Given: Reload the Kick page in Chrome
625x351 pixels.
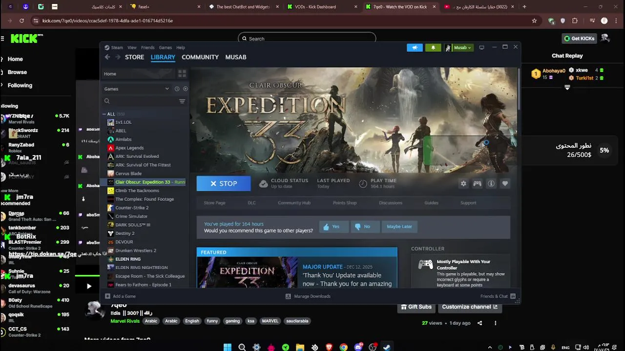Looking at the screenshot, I should pyautogui.click(x=21, y=21).
